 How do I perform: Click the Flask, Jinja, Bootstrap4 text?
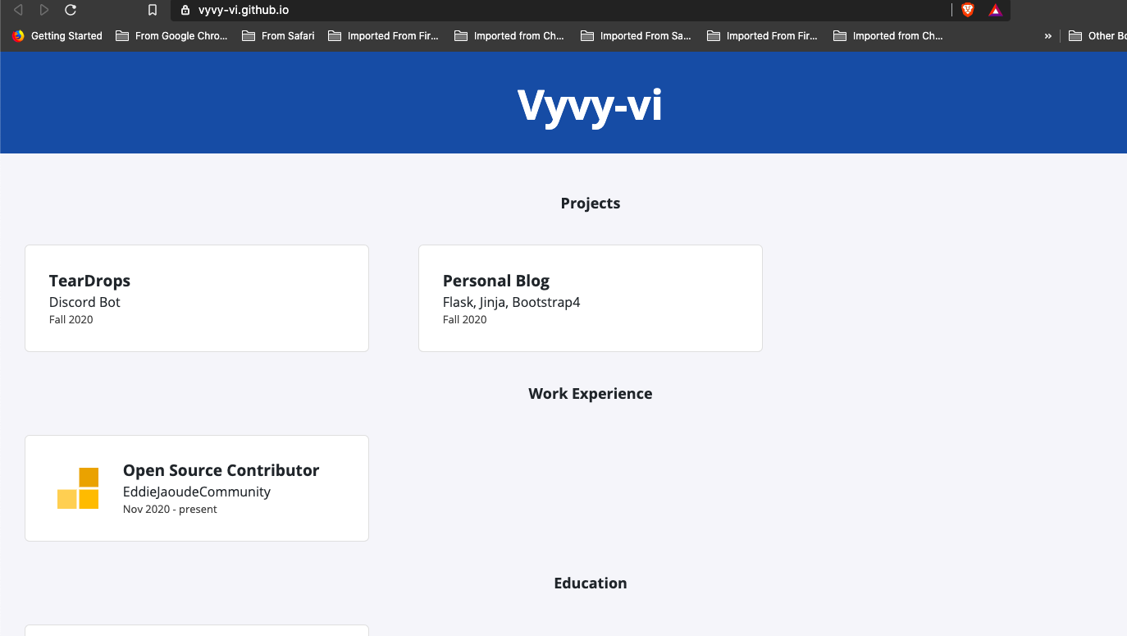pos(512,302)
